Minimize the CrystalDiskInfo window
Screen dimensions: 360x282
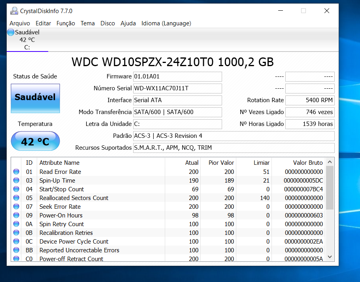[281, 11]
